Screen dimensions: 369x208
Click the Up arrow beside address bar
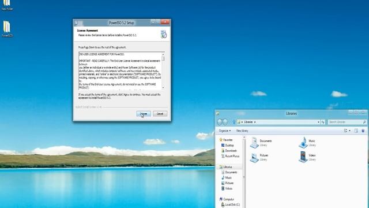pyautogui.click(x=234, y=122)
